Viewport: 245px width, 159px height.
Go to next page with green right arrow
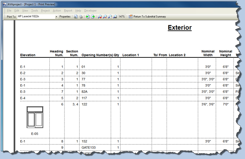pyautogui.click(x=93, y=17)
